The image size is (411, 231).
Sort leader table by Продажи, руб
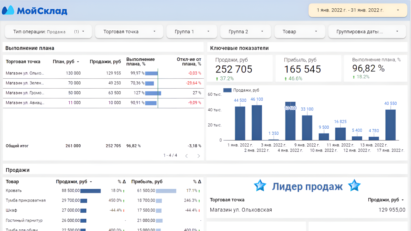(x=386, y=200)
